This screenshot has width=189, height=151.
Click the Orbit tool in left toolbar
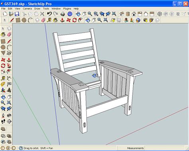pyautogui.click(x=3, y=97)
